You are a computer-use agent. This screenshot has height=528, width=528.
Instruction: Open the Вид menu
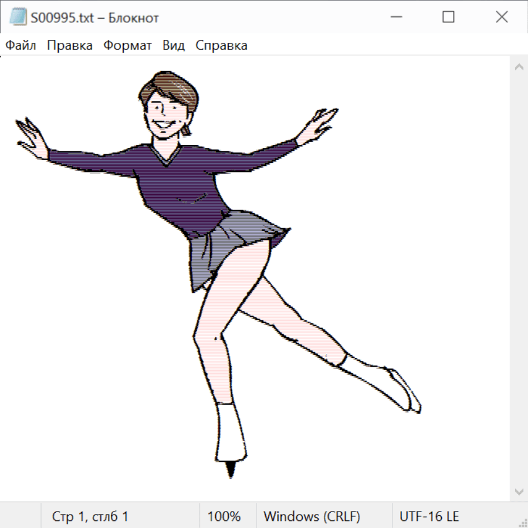[x=174, y=46]
